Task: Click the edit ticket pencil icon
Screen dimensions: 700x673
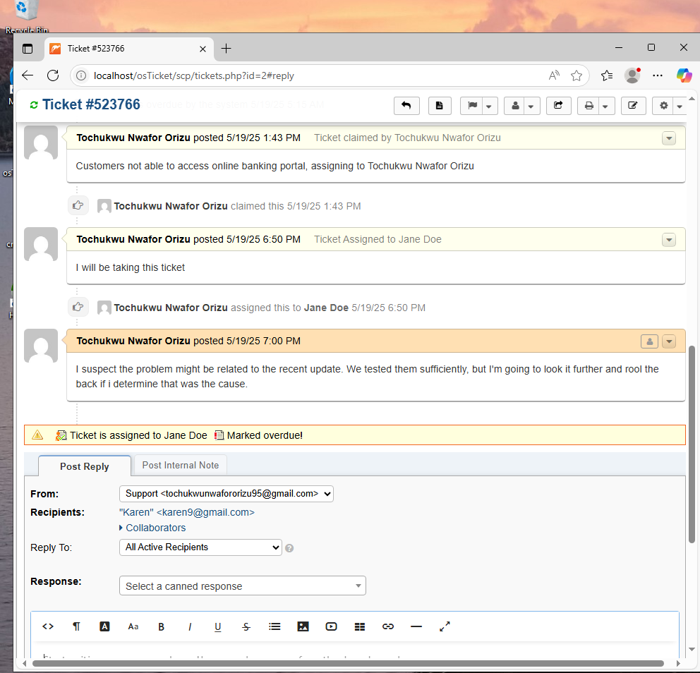Action: point(633,106)
